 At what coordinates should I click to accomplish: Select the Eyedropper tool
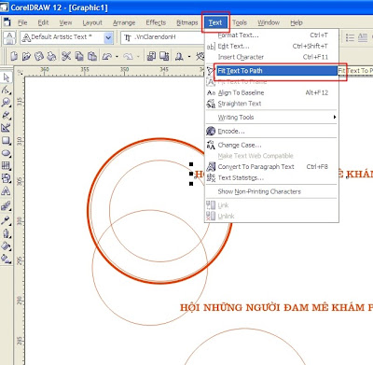7,220
